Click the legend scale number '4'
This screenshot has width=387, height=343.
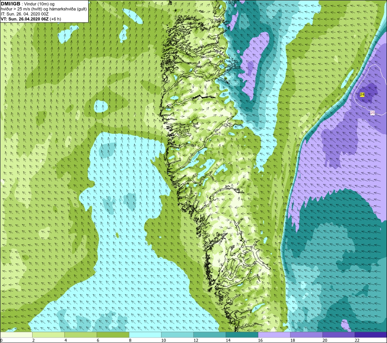coord(66,340)
